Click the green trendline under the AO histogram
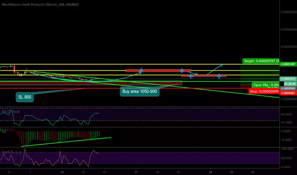The image size is (297, 175). coord(66,142)
